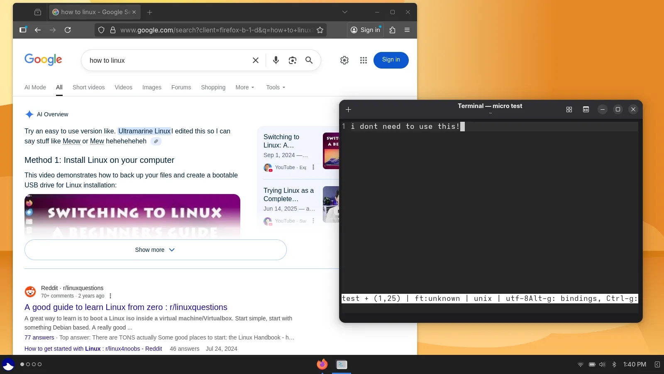The height and width of the screenshot is (374, 664).
Task: Reload the current Firefox page
Action: coord(68,30)
